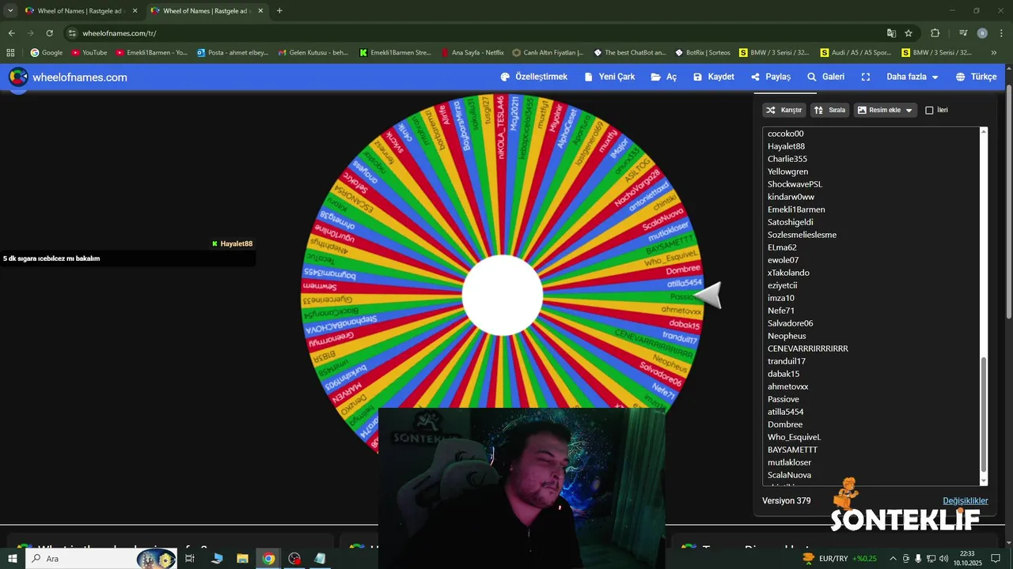Open the Ana Sayfa - Netflix bookmark
The width and height of the screenshot is (1013, 569).
[x=472, y=53]
